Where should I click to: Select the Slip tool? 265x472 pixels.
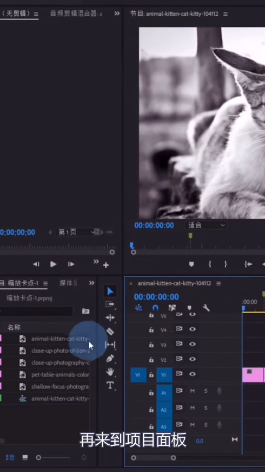(110, 345)
